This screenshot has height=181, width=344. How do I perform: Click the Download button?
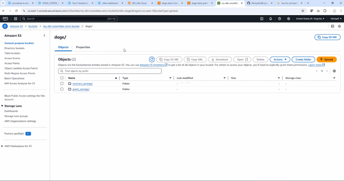(x=220, y=59)
